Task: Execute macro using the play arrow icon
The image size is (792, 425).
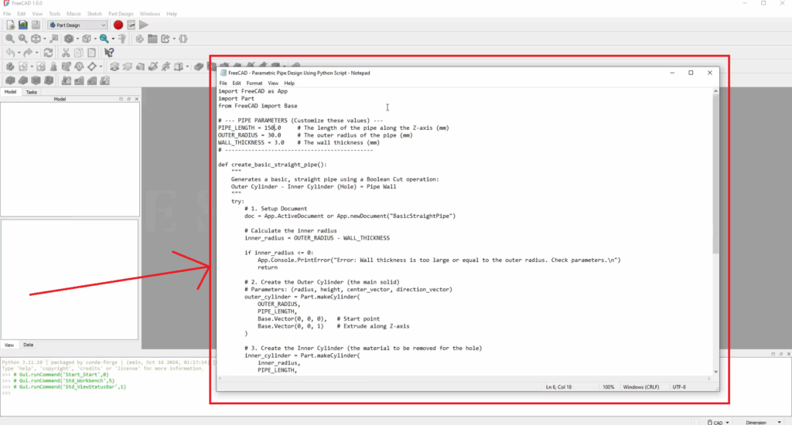Action: click(x=144, y=25)
